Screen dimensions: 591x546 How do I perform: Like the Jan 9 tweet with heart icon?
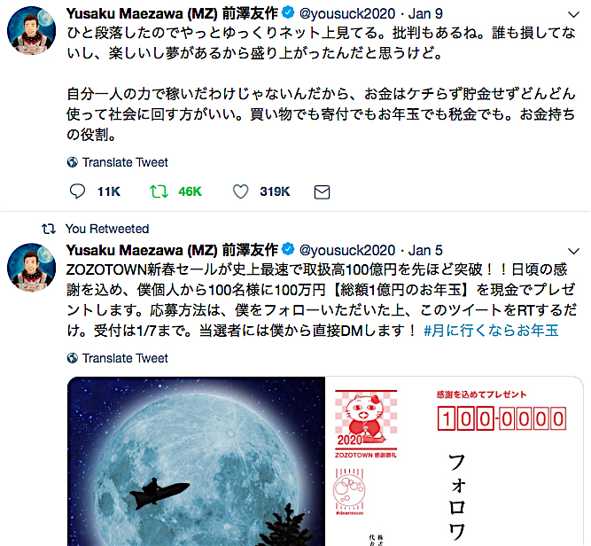pos(240,191)
